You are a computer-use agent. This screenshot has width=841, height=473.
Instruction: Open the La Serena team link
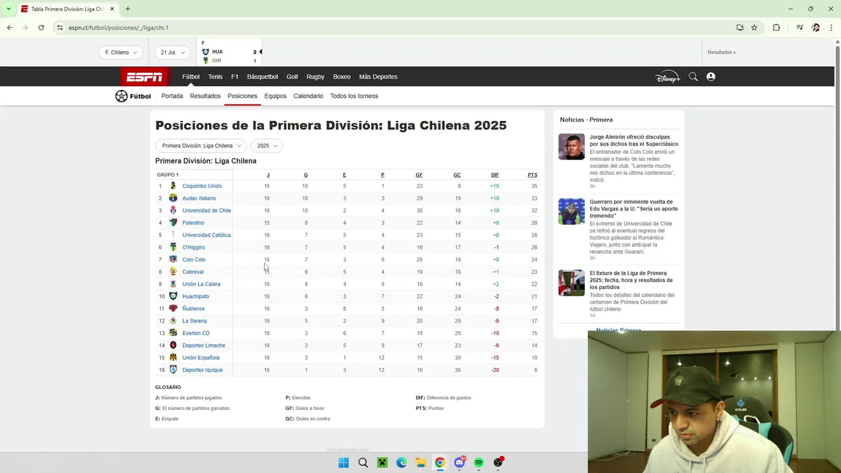click(x=194, y=321)
